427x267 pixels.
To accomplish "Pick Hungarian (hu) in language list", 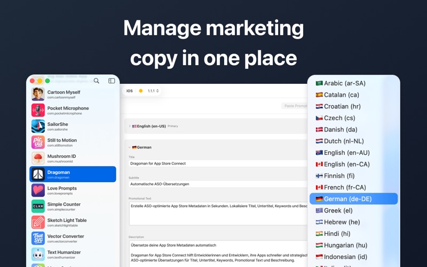I will 353,245.
